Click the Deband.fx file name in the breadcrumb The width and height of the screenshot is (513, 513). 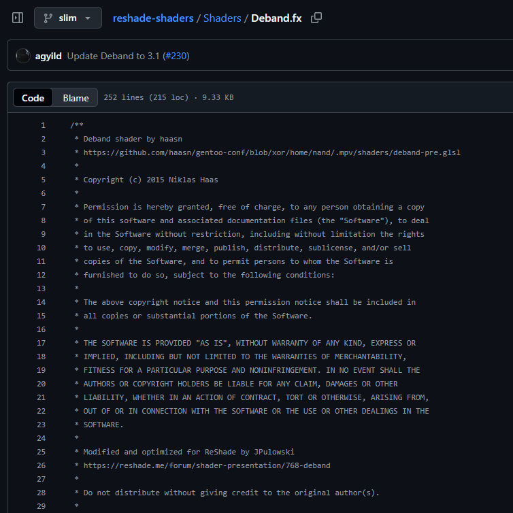click(x=276, y=18)
